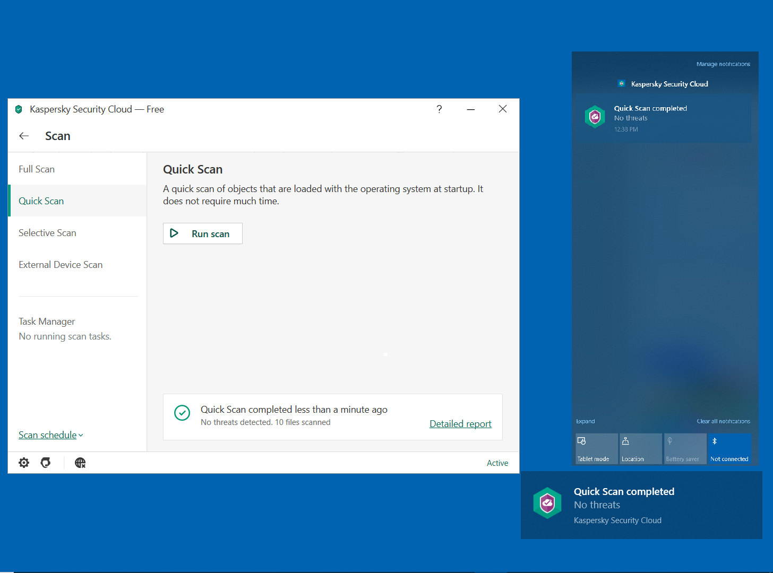Viewport: 773px width, 573px height.
Task: Click the globe icon in bottom bar
Action: [x=80, y=463]
